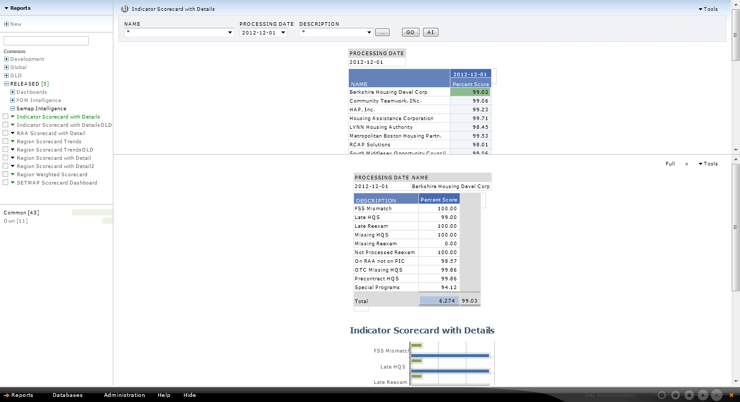
Task: Open the Tools menu in the lower detail pane
Action: click(x=708, y=164)
